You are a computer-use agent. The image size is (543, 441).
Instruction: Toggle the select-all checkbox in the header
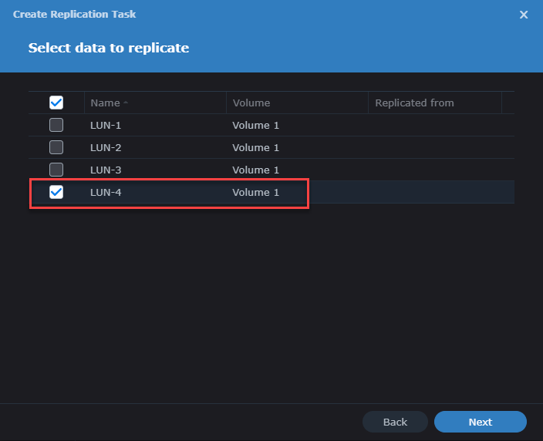tap(56, 103)
